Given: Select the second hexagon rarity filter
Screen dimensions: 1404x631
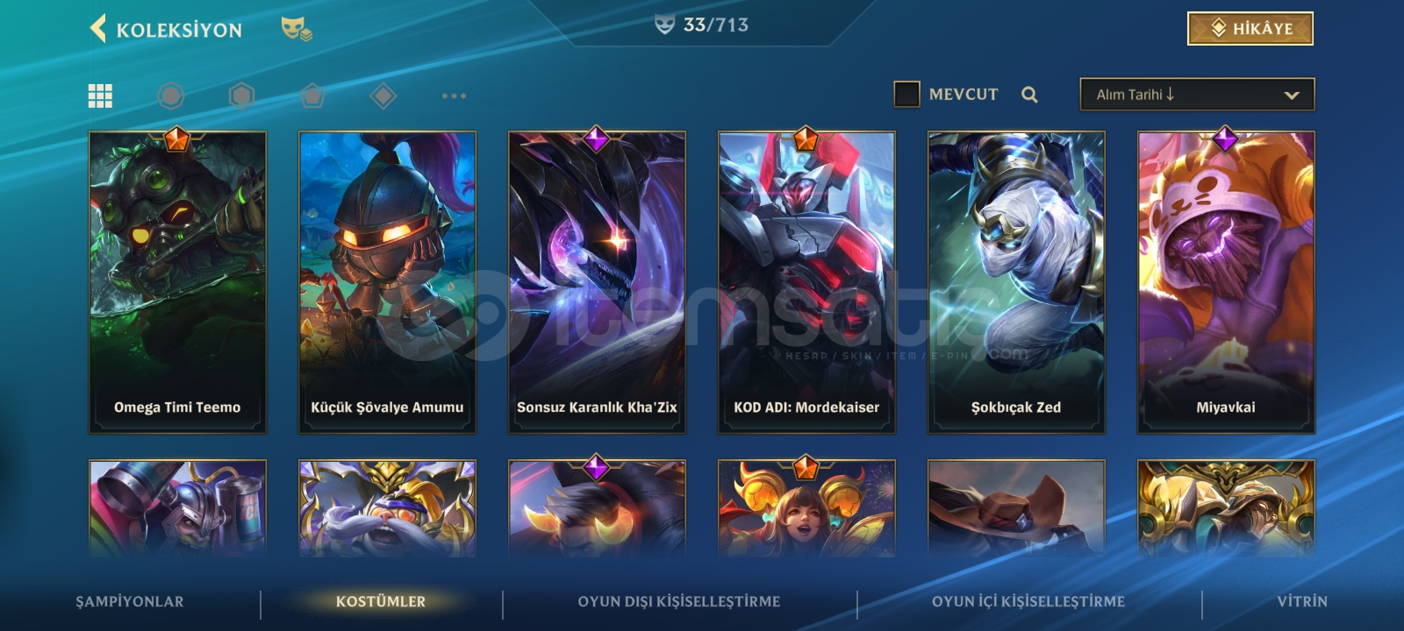Looking at the screenshot, I should click(241, 96).
